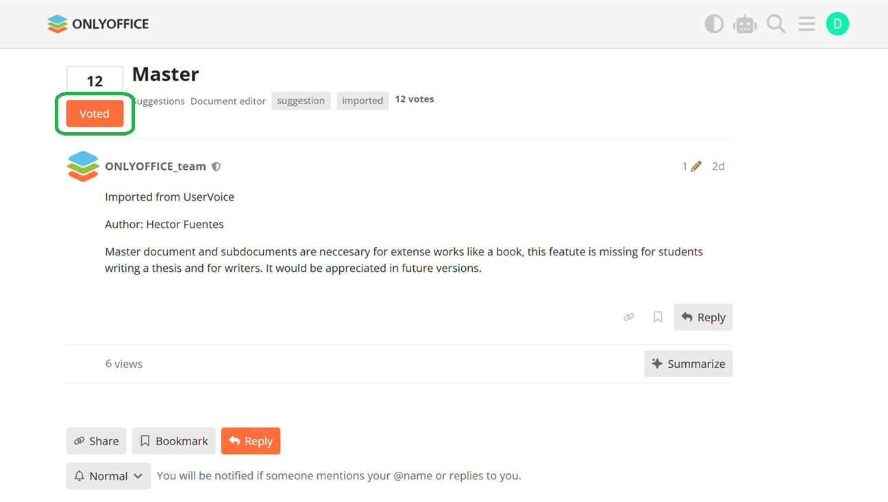Click the 6 views text
The width and height of the screenshot is (888, 502).
(x=124, y=364)
